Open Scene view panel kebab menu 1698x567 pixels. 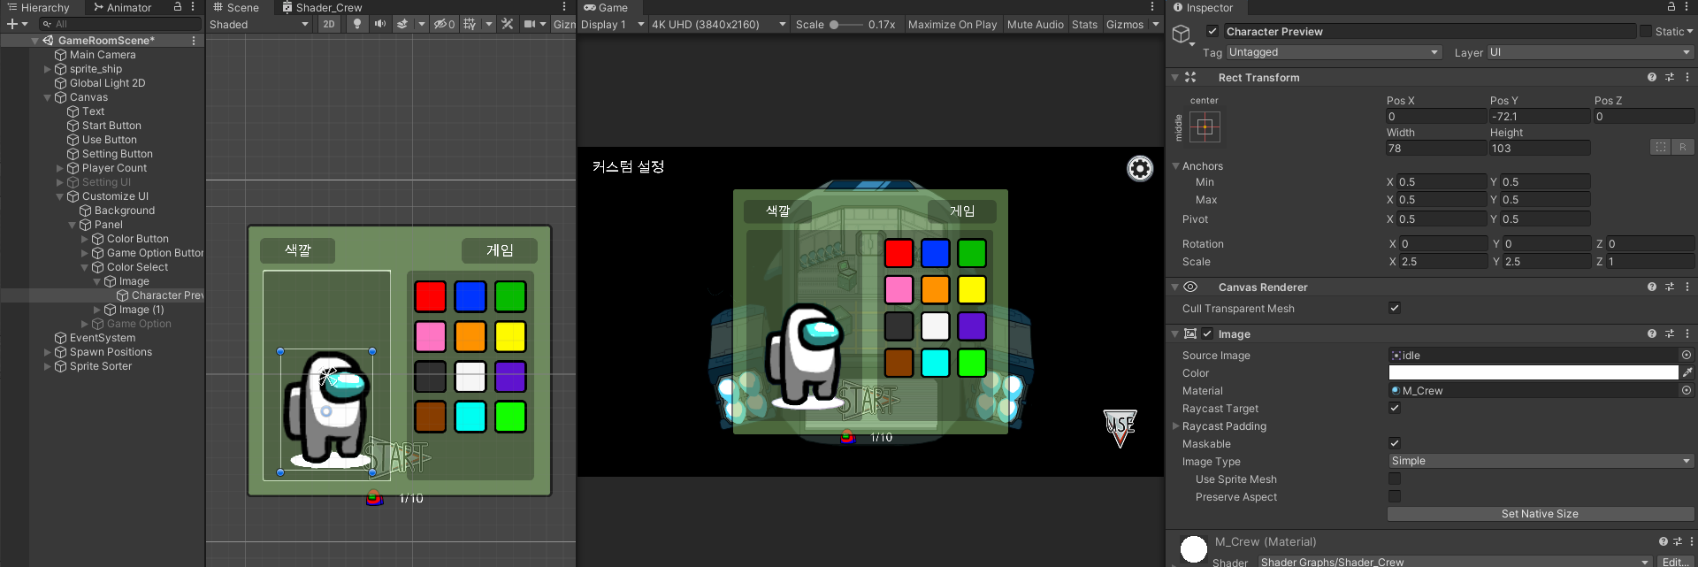[x=564, y=7]
